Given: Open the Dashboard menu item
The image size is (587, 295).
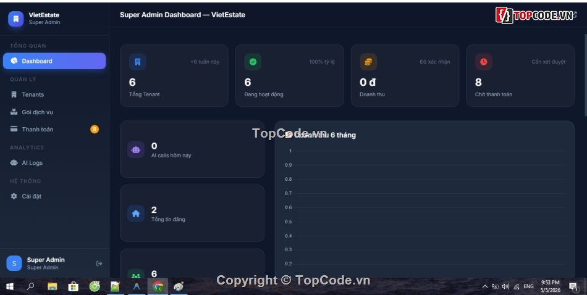Looking at the screenshot, I should 54,61.
